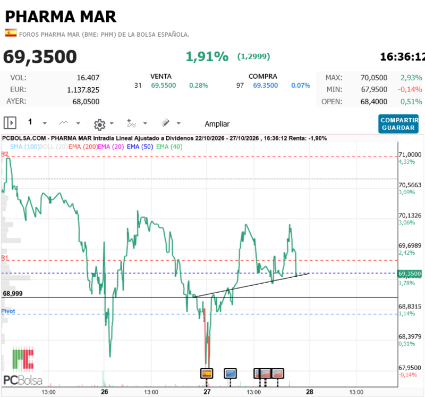Click the Pivot level label
Viewport: 425px width, 397px height.
[x=8, y=311]
